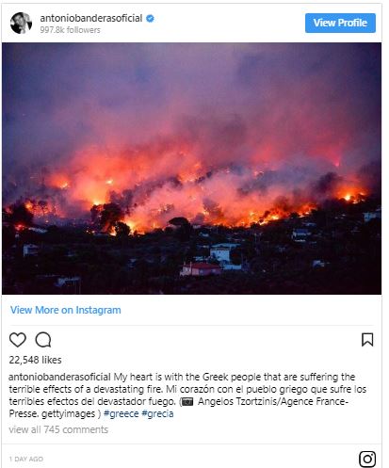Screen dimensions: 389x468
Task: Click the camera emoji in caption
Action: [187, 401]
